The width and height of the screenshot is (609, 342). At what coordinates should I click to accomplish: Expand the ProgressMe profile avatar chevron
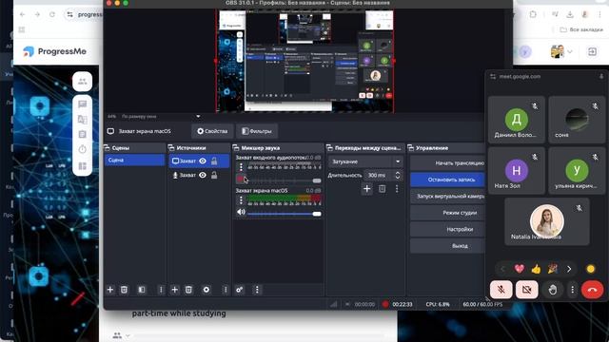pyautogui.click(x=570, y=51)
